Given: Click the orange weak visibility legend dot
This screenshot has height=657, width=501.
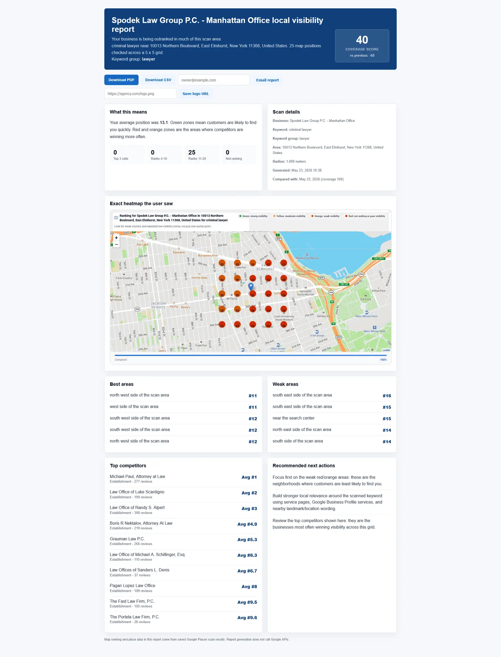Looking at the screenshot, I should (x=312, y=216).
